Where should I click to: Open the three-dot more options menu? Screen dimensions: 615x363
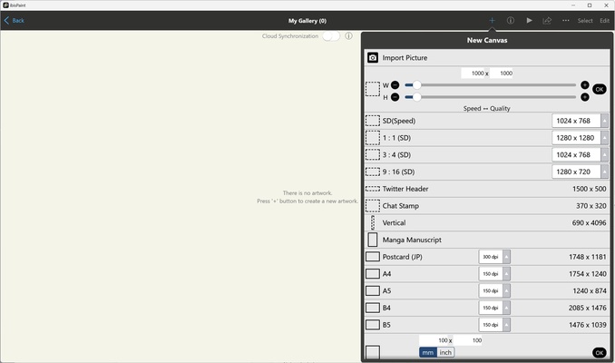tap(566, 20)
